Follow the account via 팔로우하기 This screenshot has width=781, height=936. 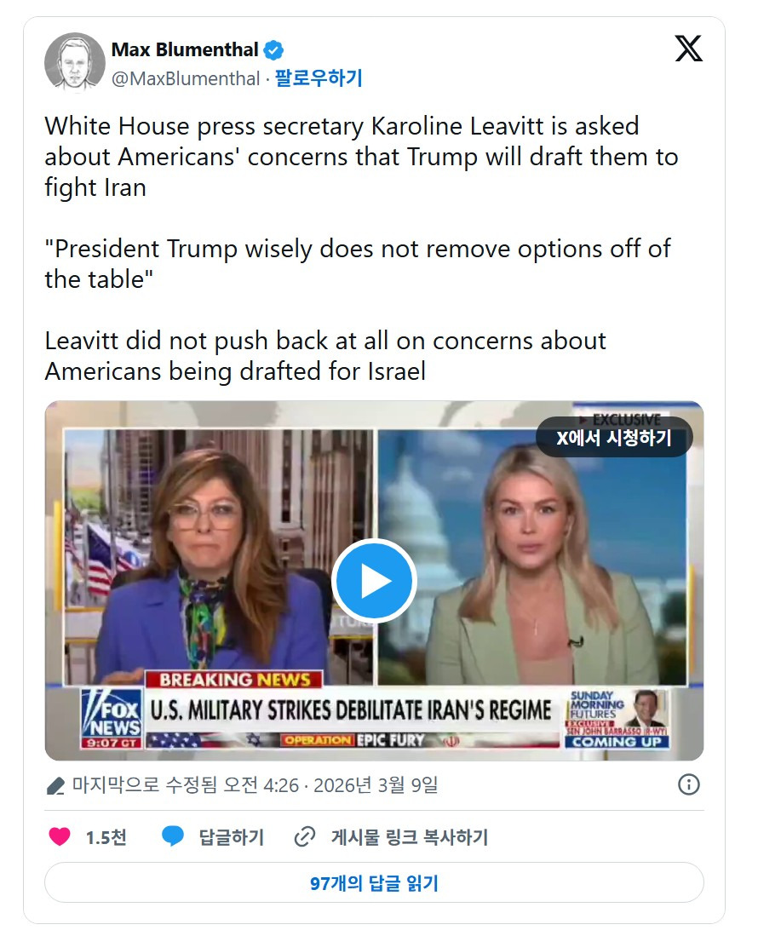pyautogui.click(x=319, y=78)
